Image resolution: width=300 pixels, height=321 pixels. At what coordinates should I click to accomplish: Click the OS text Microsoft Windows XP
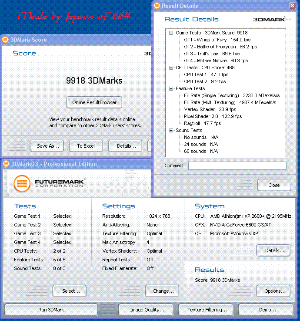coord(234,233)
